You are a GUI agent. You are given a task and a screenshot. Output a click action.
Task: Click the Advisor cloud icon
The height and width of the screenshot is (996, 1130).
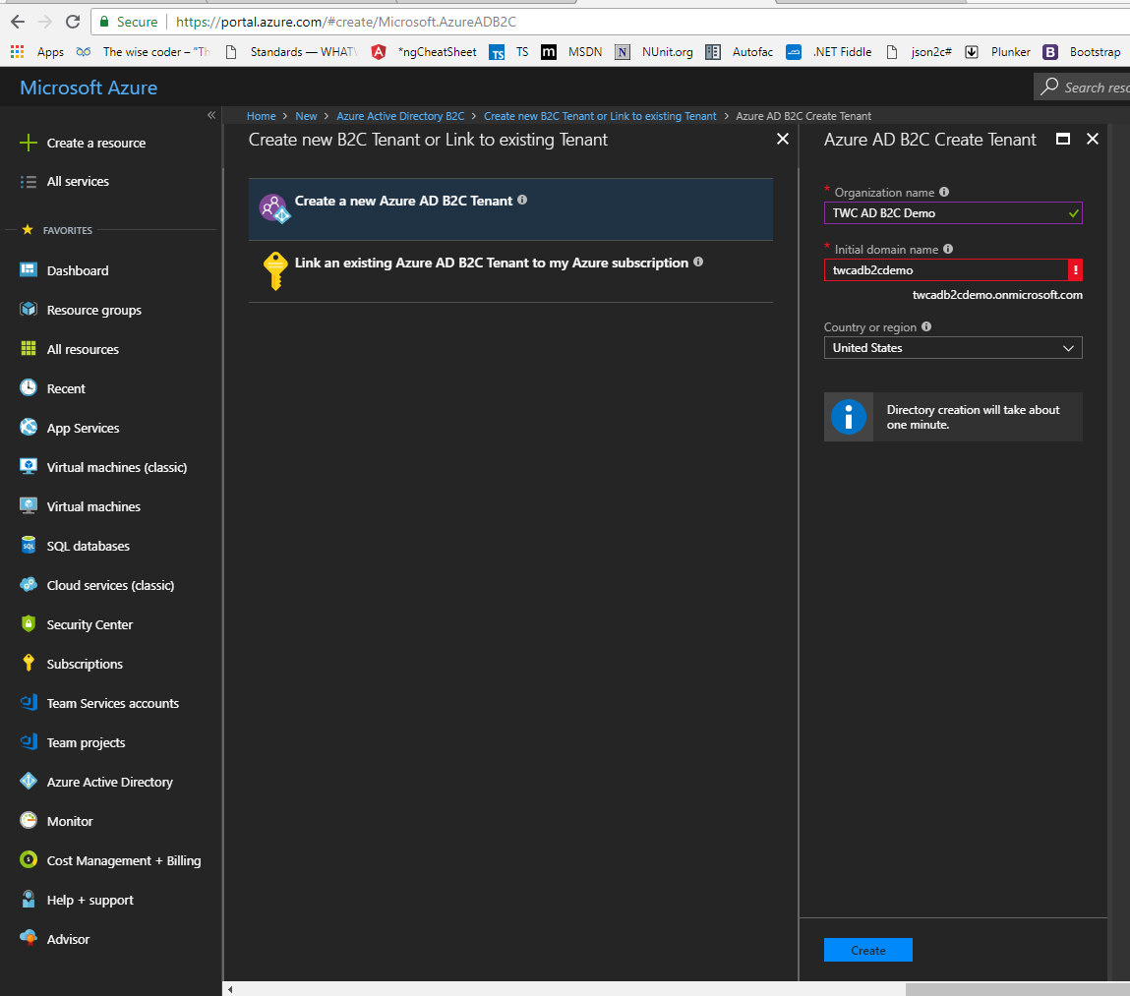29,938
